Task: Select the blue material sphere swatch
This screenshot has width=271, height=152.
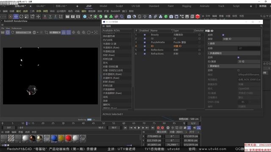Action: pos(54,138)
